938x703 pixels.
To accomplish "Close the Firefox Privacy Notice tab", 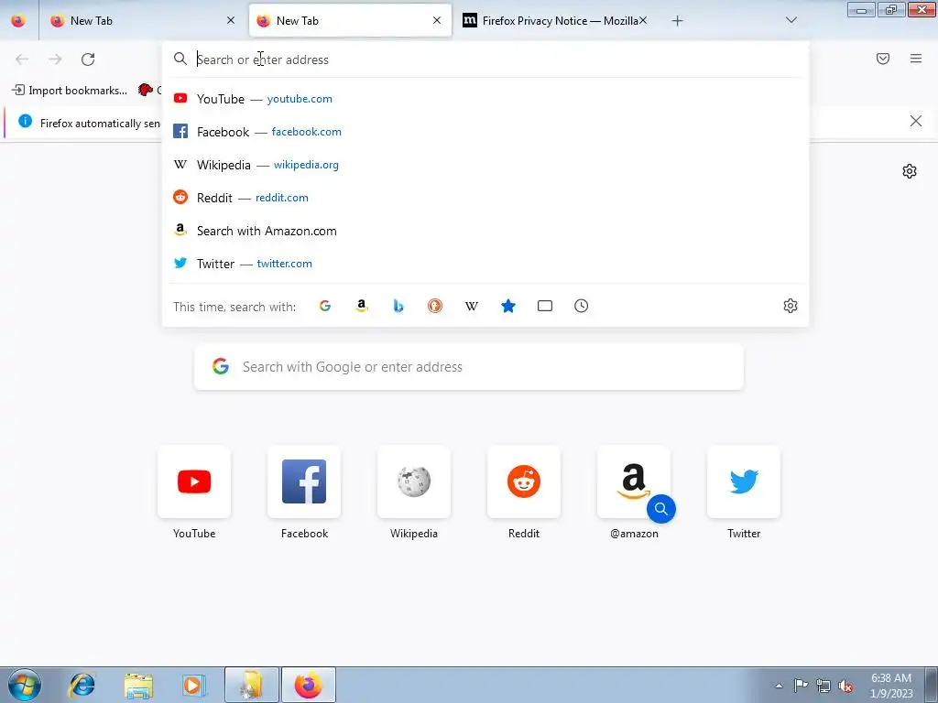I will 643,20.
